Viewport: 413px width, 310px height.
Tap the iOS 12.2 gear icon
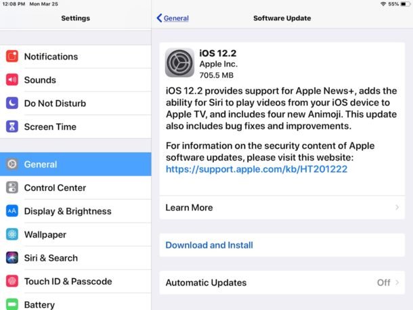[x=179, y=63]
